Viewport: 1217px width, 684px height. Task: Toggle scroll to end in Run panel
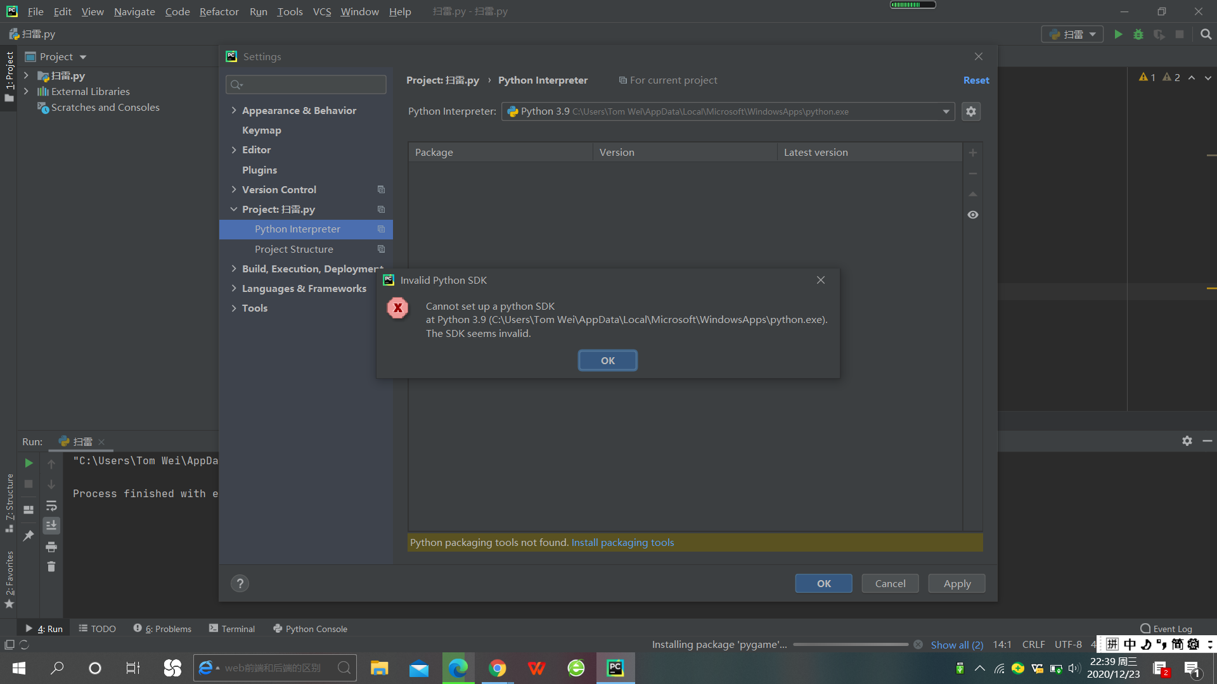click(x=51, y=526)
